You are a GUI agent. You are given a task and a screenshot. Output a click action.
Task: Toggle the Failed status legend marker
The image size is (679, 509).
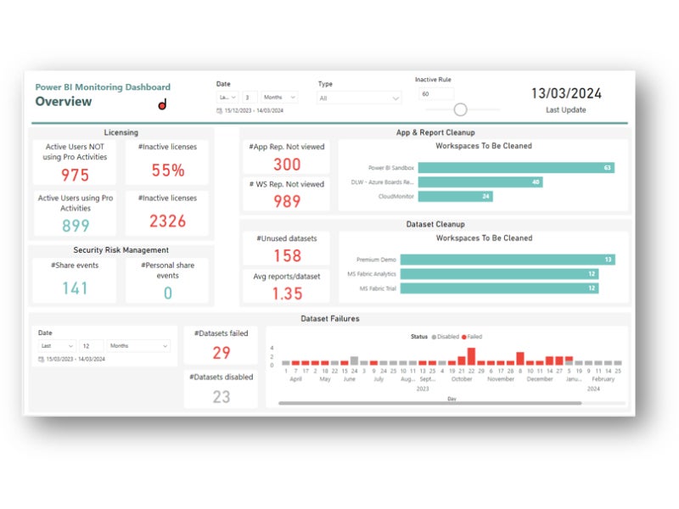(463, 337)
